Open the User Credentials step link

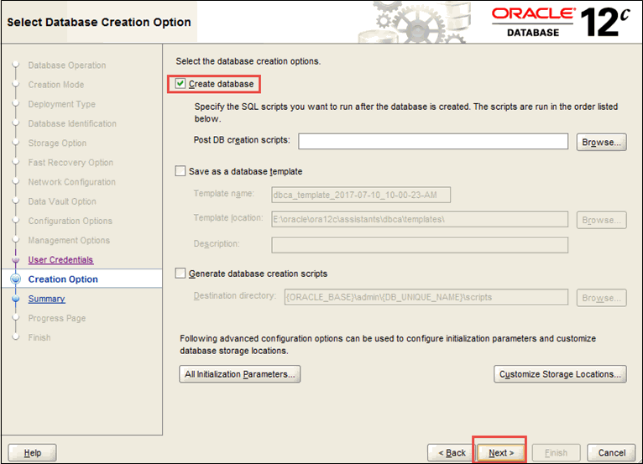[60, 260]
